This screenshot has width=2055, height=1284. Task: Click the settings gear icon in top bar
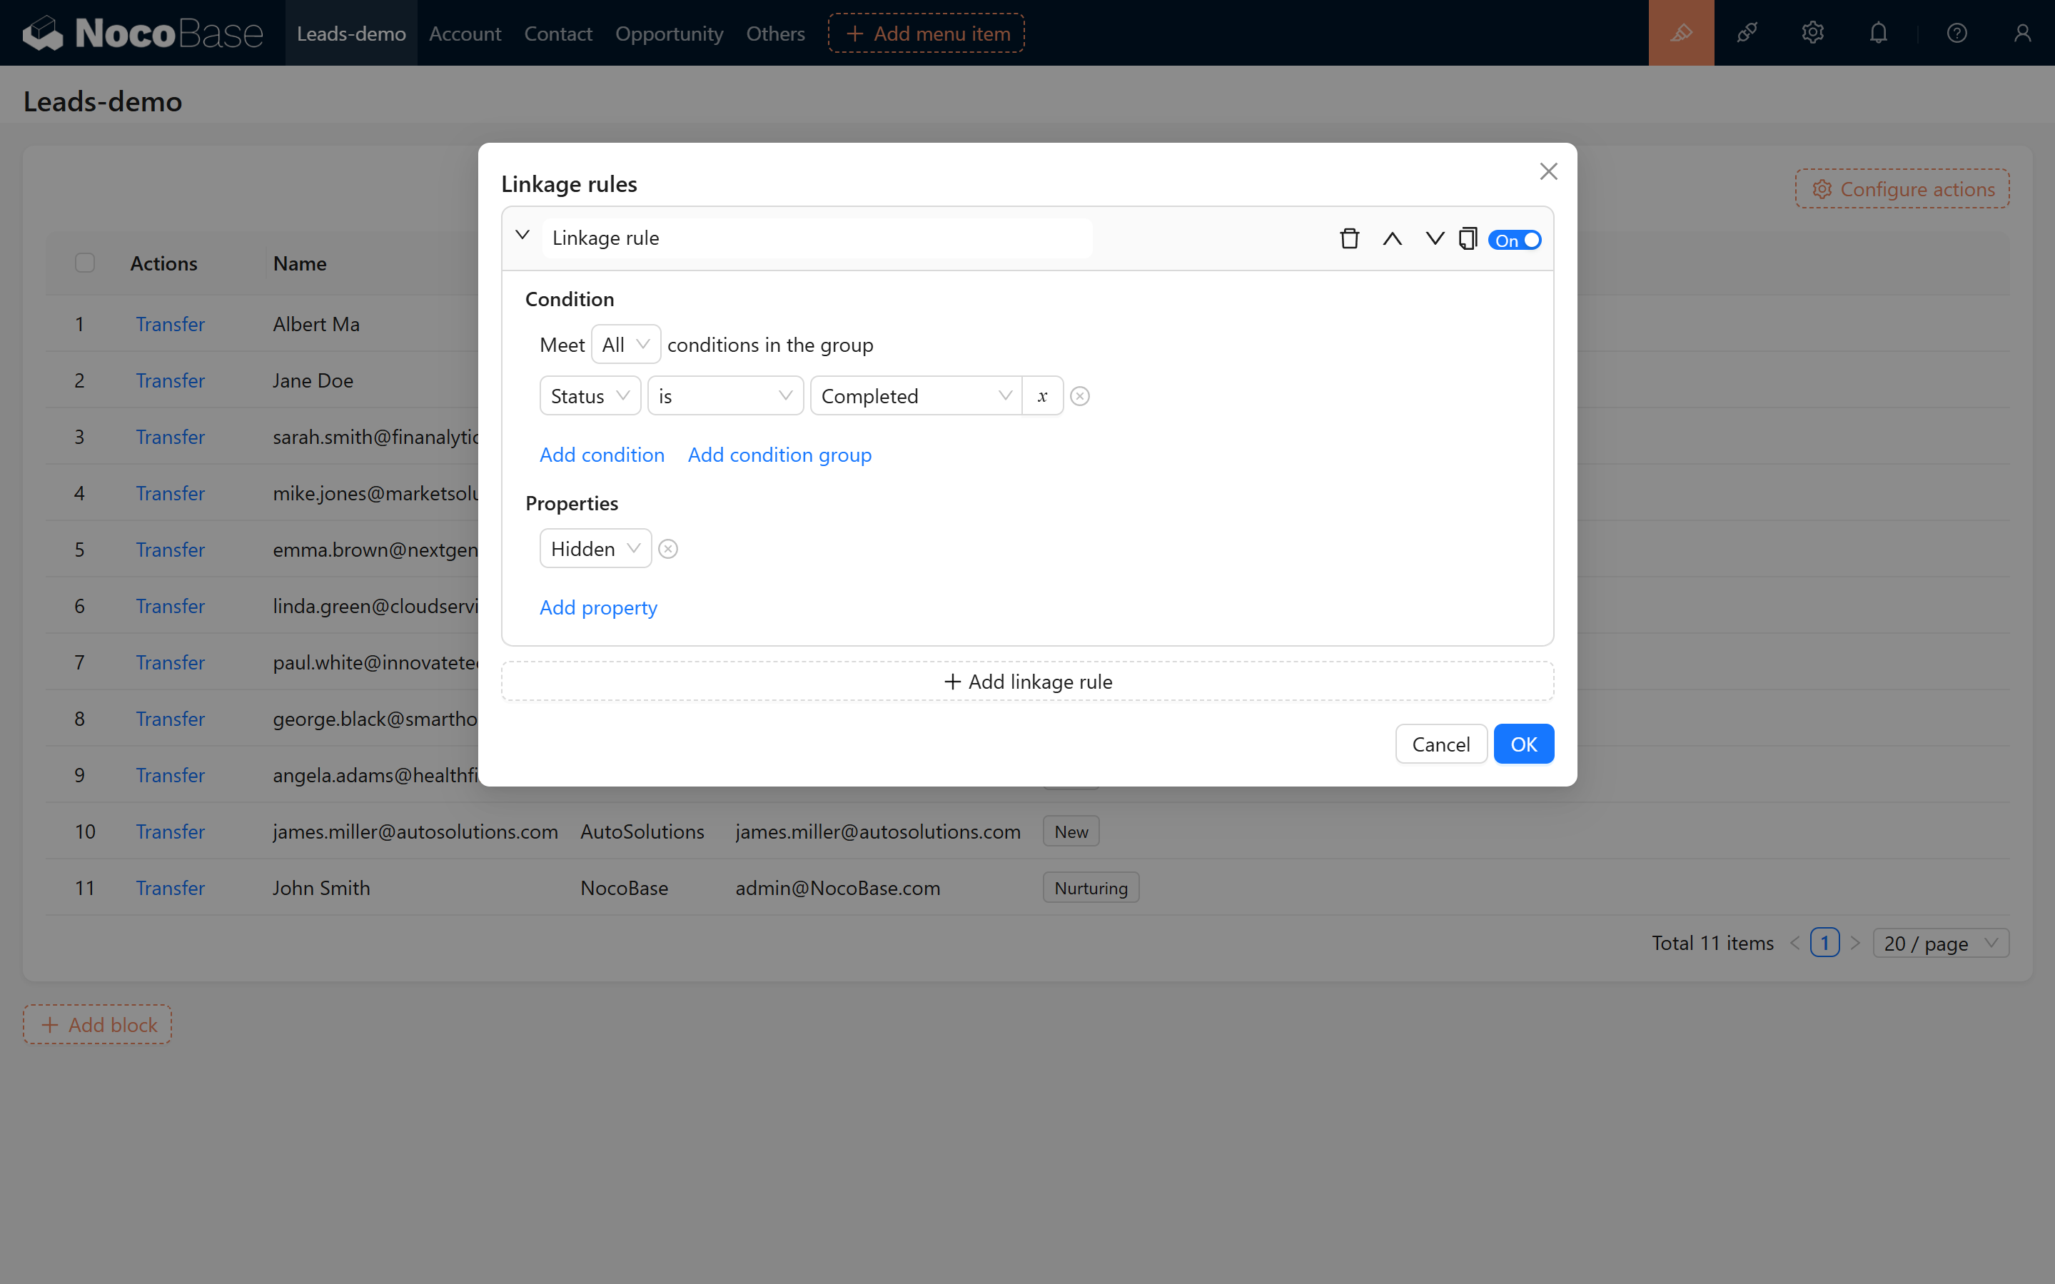point(1812,33)
